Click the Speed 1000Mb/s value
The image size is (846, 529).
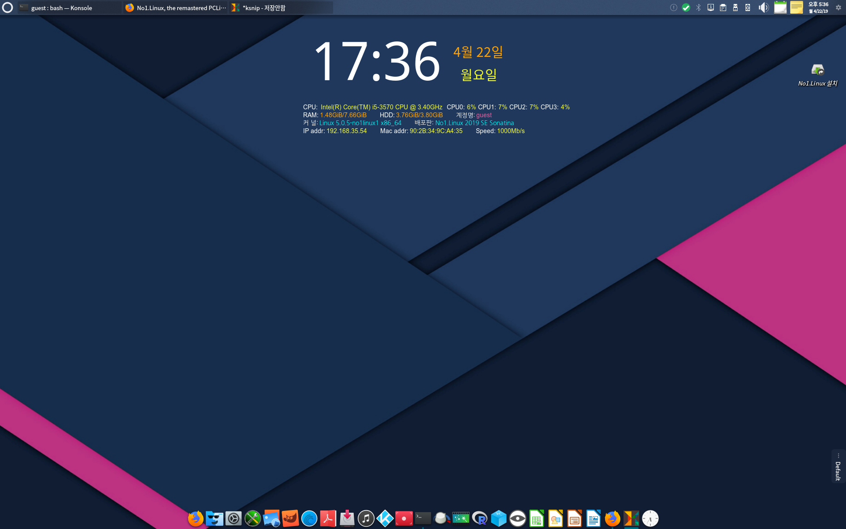(x=511, y=131)
